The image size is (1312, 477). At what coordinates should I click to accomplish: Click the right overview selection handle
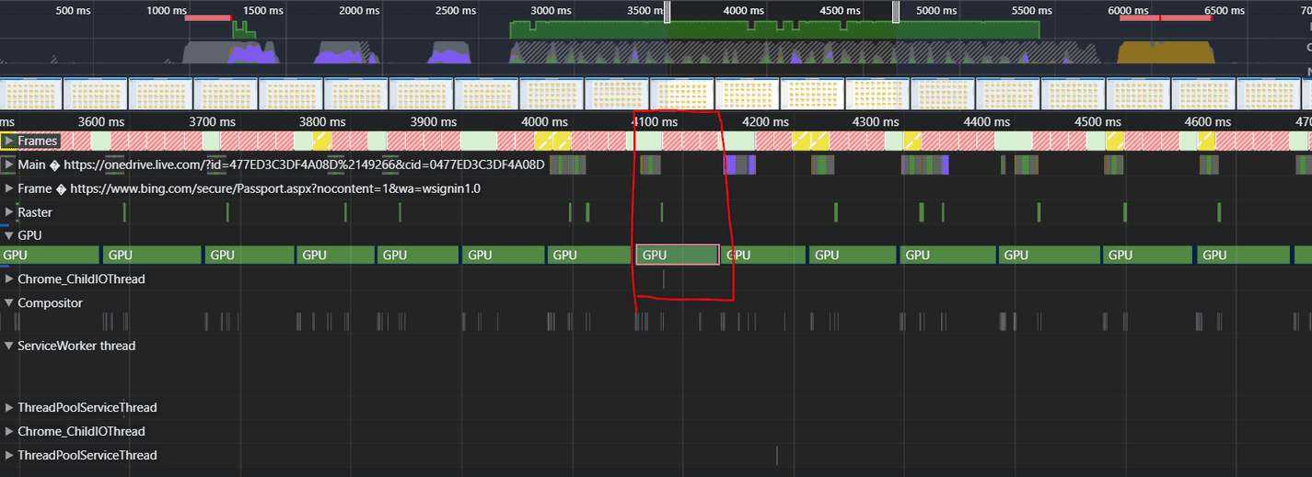coord(895,11)
